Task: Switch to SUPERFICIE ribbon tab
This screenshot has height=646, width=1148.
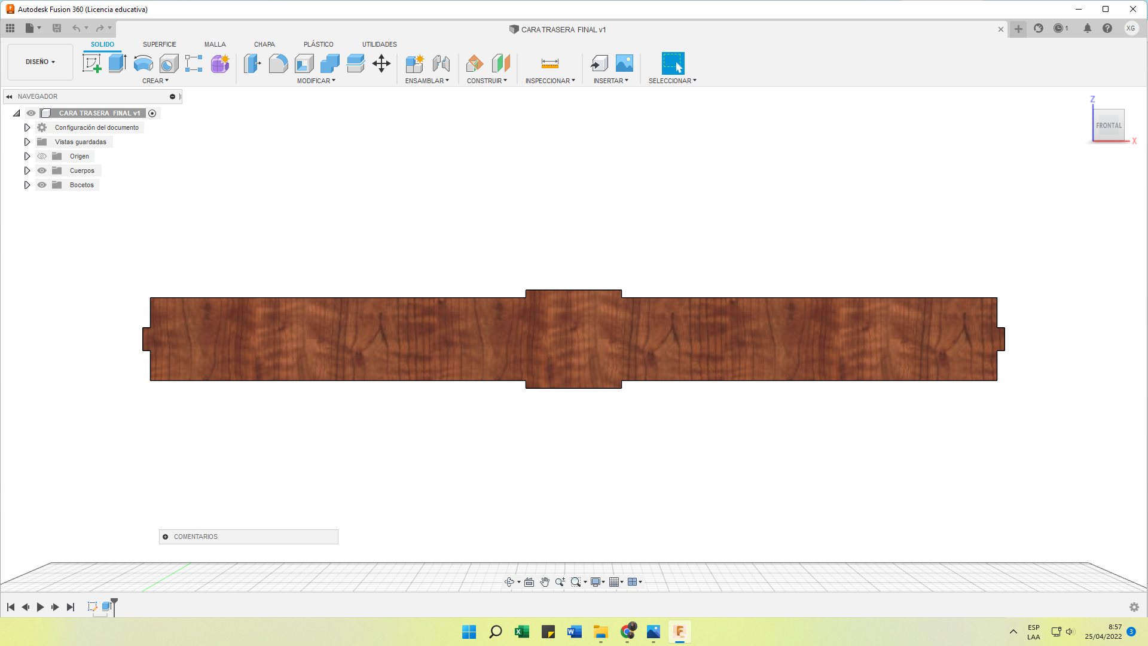Action: click(159, 44)
